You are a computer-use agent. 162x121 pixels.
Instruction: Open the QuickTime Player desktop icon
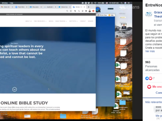pyautogui.click(x=98, y=10)
